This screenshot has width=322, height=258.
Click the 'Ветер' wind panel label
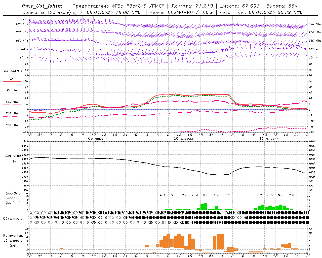23,19
